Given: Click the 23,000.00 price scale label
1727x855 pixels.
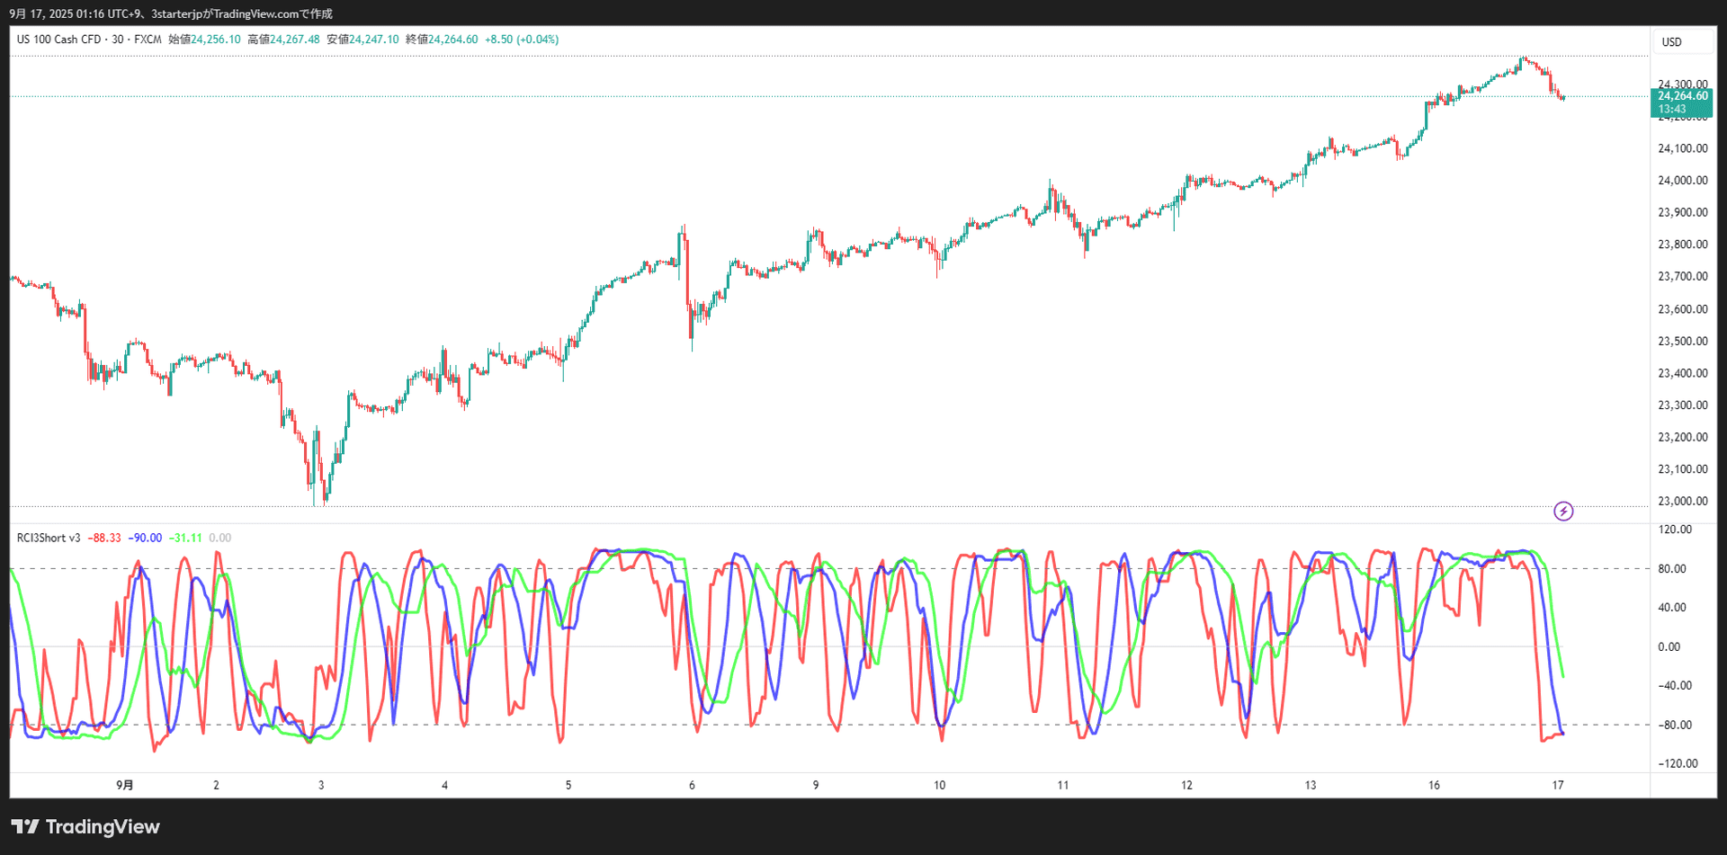Looking at the screenshot, I should pyautogui.click(x=1682, y=502).
